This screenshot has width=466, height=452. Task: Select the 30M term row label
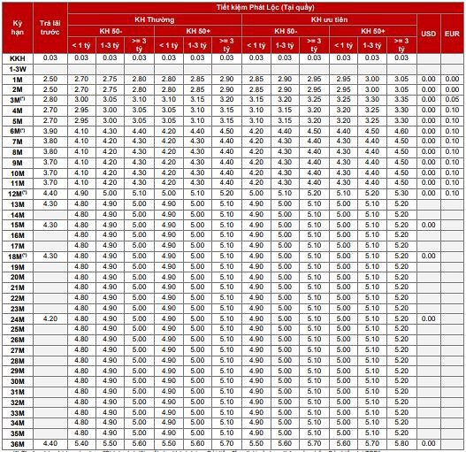coord(18,381)
